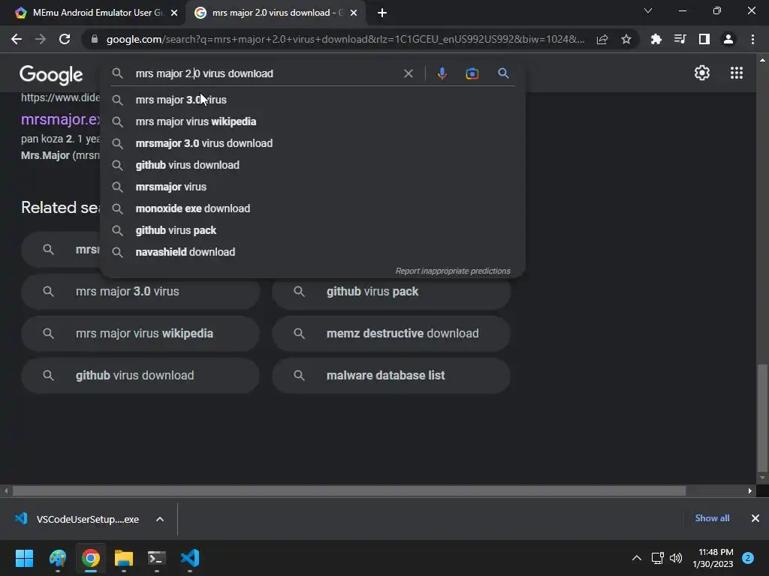Open related search 'mrs major 3.0 virus'
This screenshot has width=769, height=576.
tap(140, 292)
